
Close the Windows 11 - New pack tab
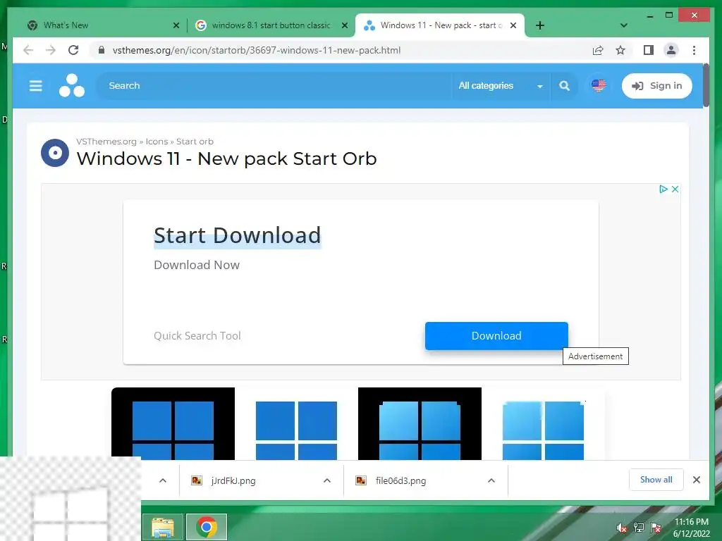[x=513, y=25]
